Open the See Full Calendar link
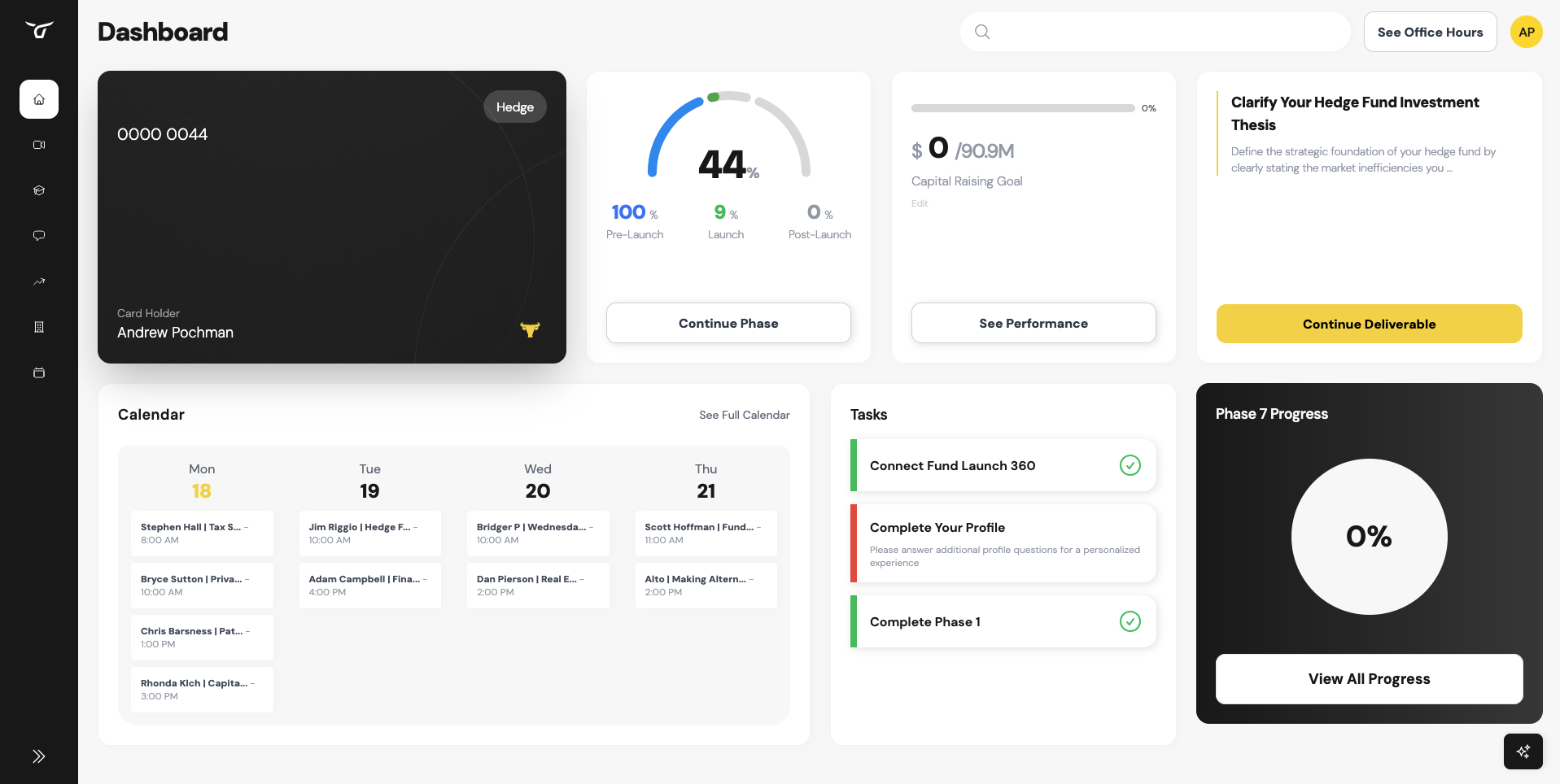 point(744,415)
